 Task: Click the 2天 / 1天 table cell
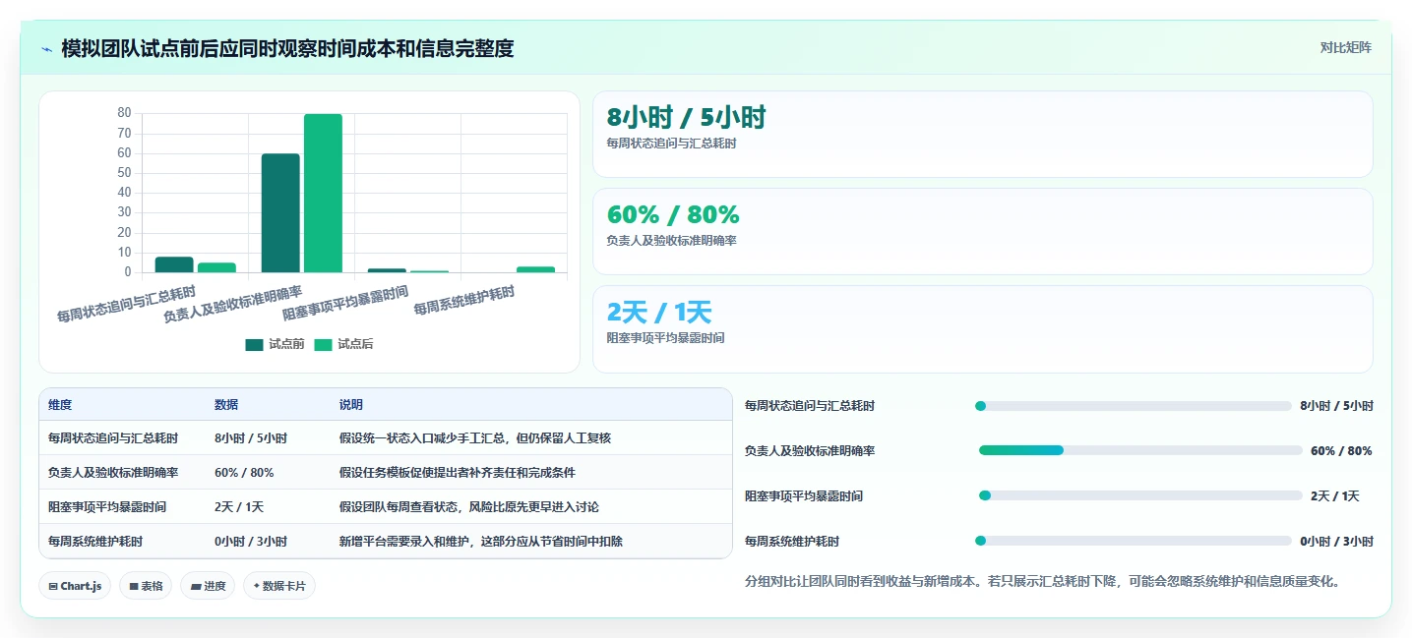[239, 506]
